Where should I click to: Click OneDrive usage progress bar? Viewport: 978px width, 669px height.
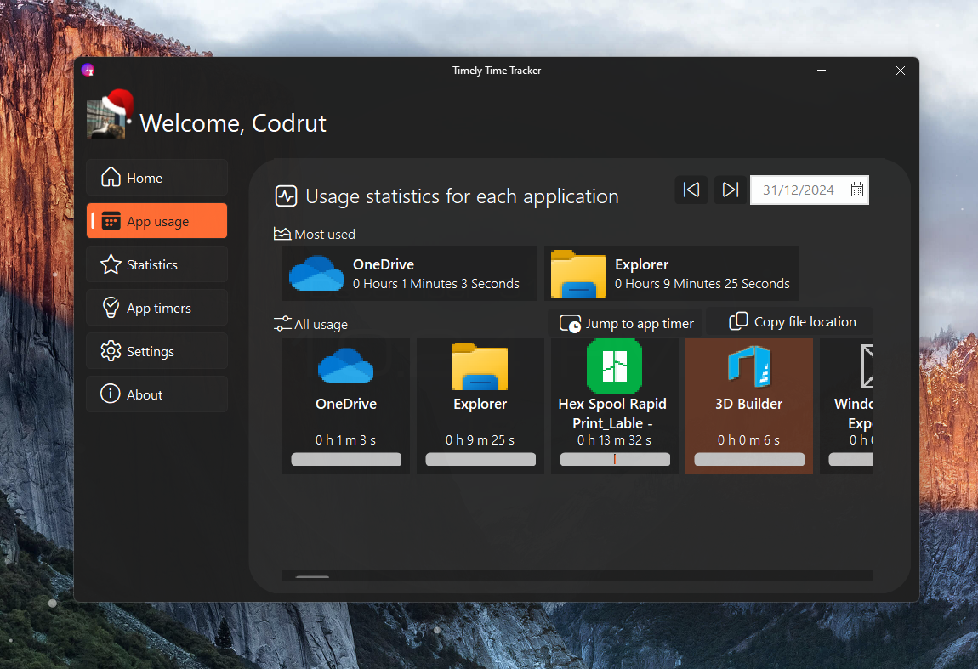pos(346,460)
